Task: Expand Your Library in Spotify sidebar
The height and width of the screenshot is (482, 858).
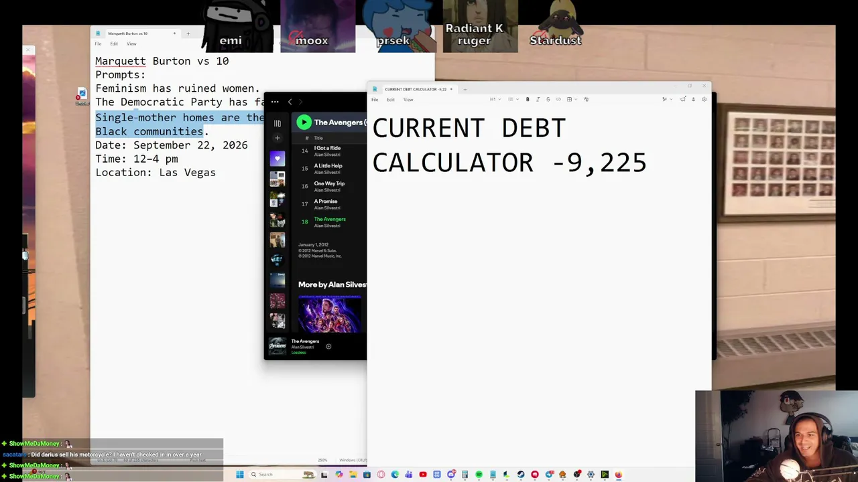Action: (x=277, y=123)
